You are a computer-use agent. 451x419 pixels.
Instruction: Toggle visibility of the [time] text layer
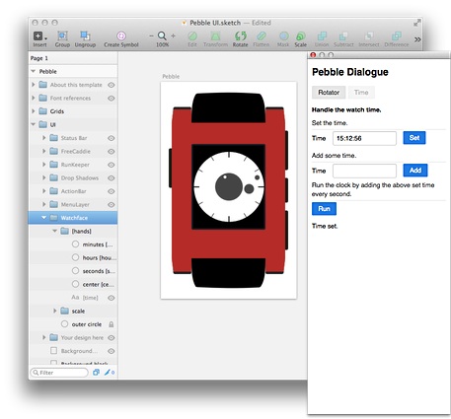[x=112, y=298]
